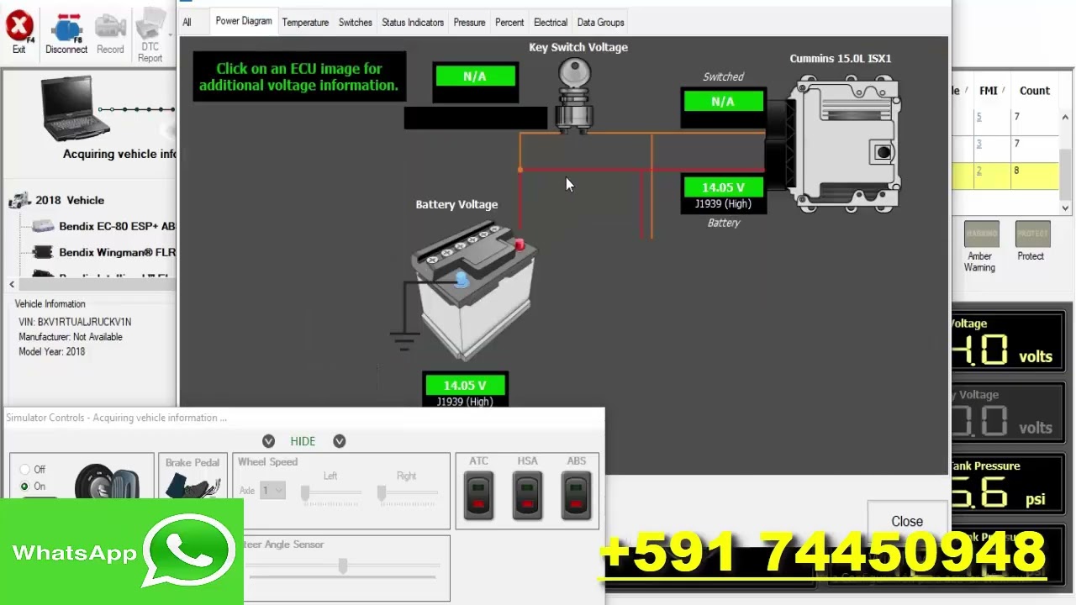Image resolution: width=1076 pixels, height=605 pixels.
Task: Click the Count column header
Action: [1035, 91]
